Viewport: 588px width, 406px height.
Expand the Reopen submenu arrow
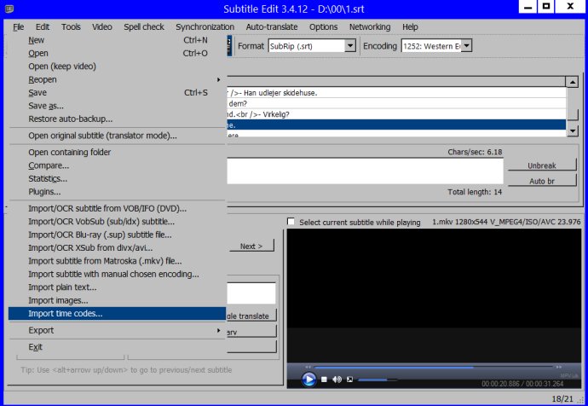pos(218,79)
